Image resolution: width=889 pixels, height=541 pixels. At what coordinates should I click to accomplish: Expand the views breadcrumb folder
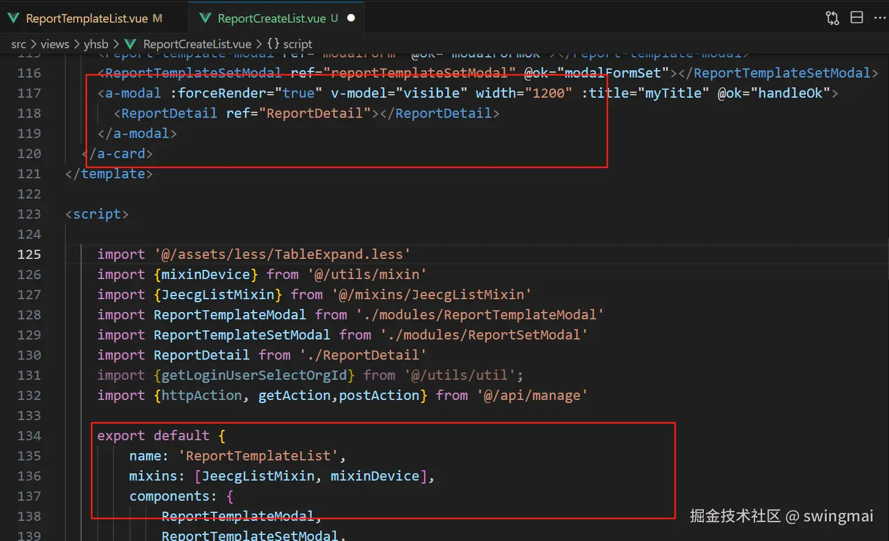[x=55, y=44]
